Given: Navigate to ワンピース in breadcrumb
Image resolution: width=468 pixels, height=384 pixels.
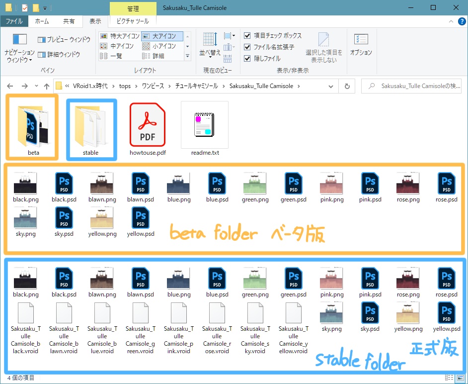Looking at the screenshot, I should [153, 86].
